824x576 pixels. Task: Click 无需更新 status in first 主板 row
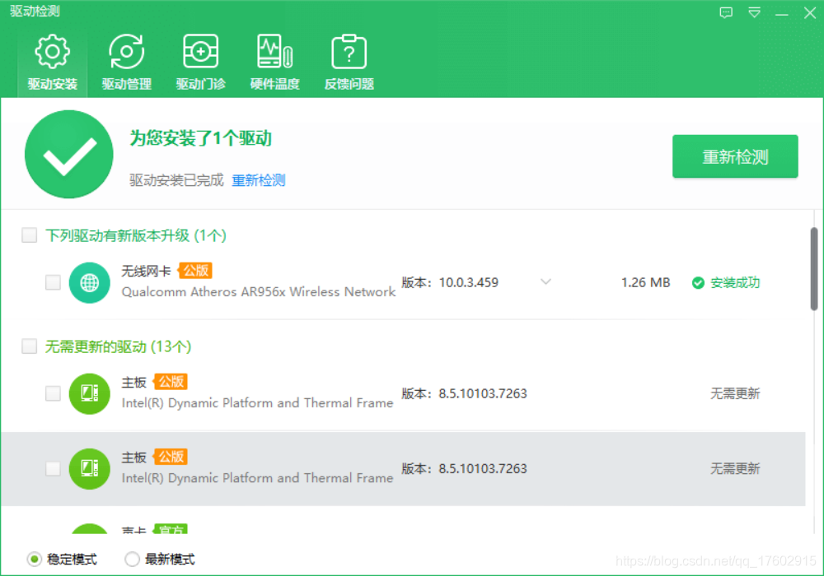coord(735,393)
